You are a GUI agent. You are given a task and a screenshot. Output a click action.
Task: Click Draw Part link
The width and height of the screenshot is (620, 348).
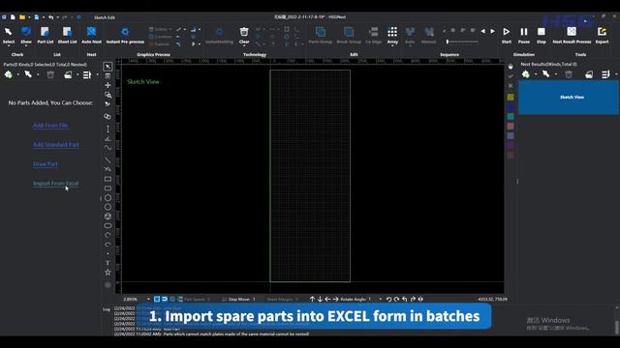tap(46, 164)
